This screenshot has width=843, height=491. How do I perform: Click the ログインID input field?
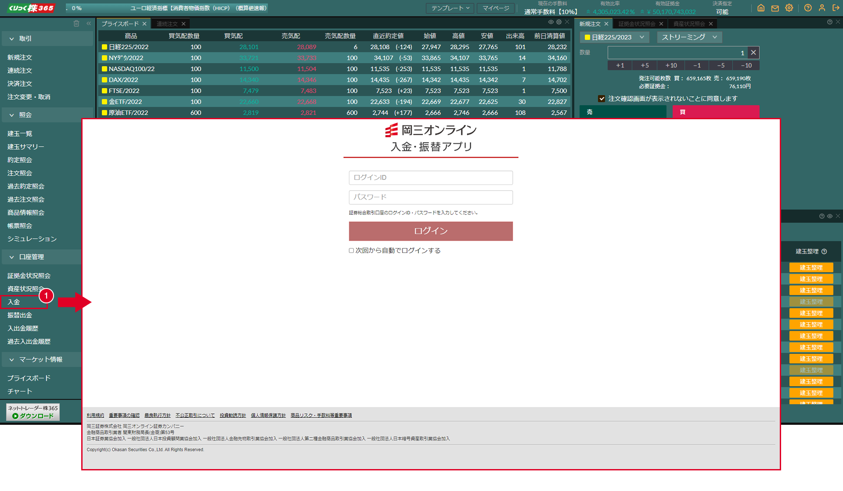(431, 178)
